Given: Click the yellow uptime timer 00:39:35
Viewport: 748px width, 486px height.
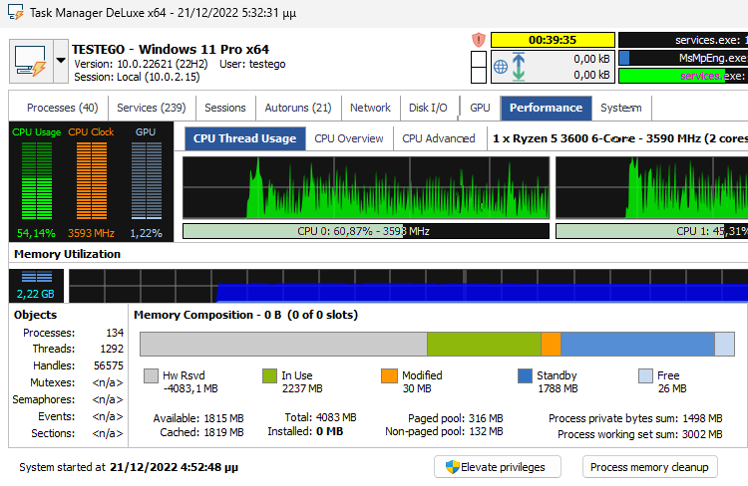Looking at the screenshot, I should pyautogui.click(x=553, y=40).
